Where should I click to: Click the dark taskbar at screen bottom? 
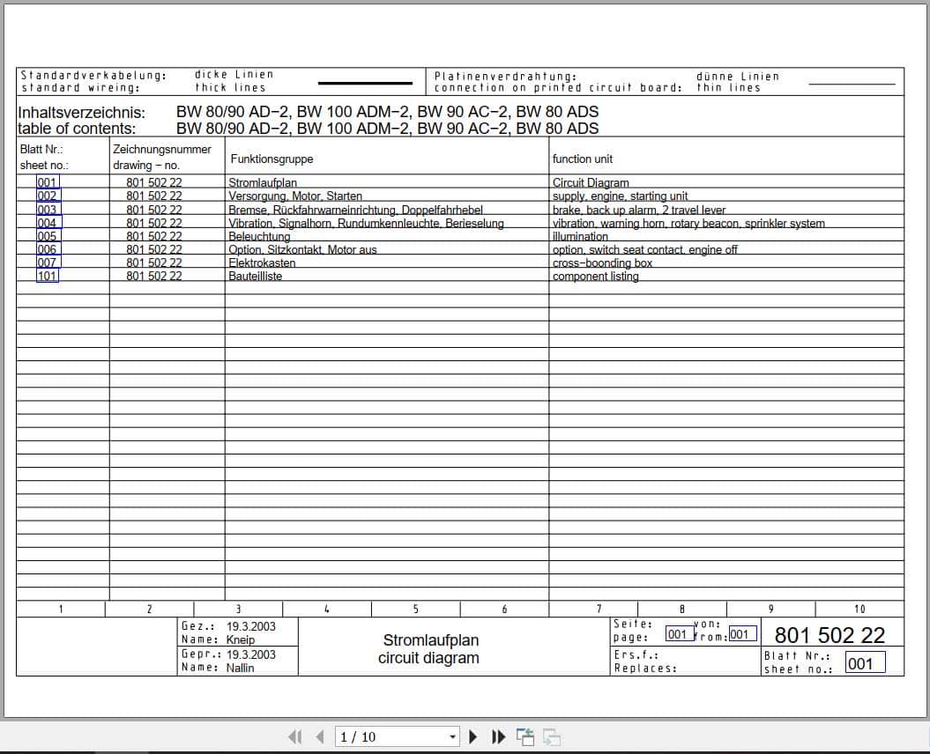pyautogui.click(x=465, y=749)
